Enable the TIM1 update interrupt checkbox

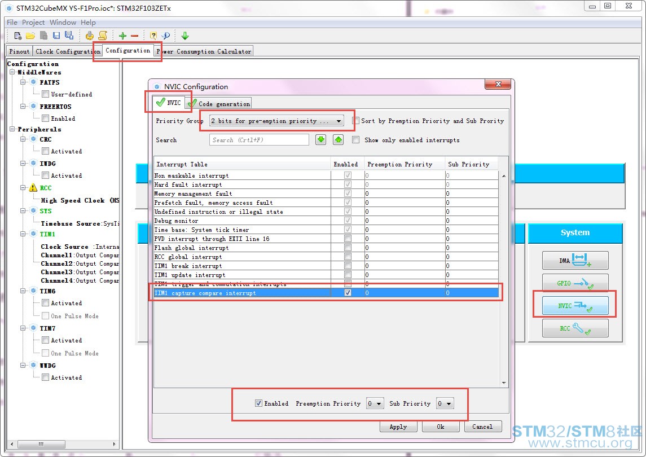click(x=348, y=274)
